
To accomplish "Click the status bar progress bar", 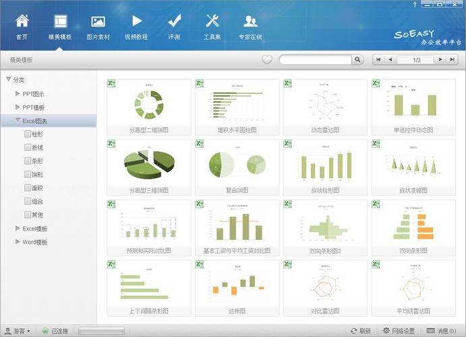I will [101, 331].
